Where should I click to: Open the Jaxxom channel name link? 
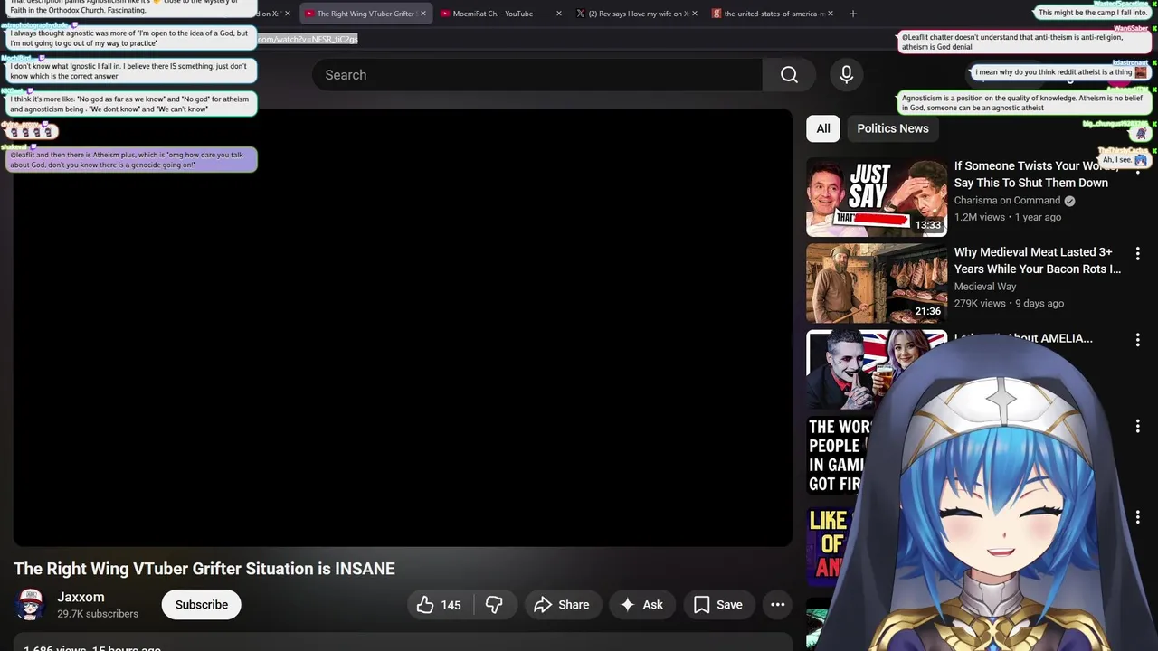coord(81,598)
